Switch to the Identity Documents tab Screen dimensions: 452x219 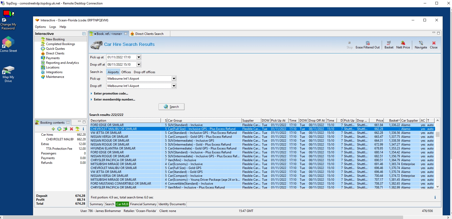tap(172, 204)
